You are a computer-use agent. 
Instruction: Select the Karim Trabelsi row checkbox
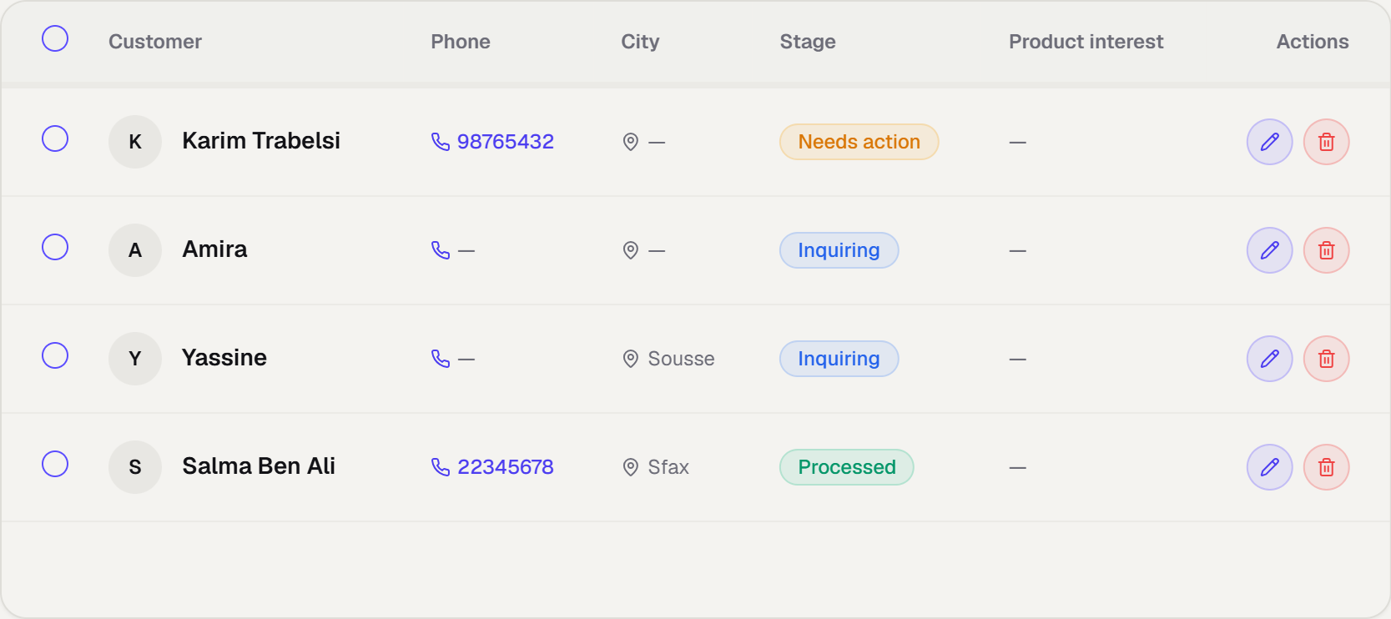click(x=55, y=138)
